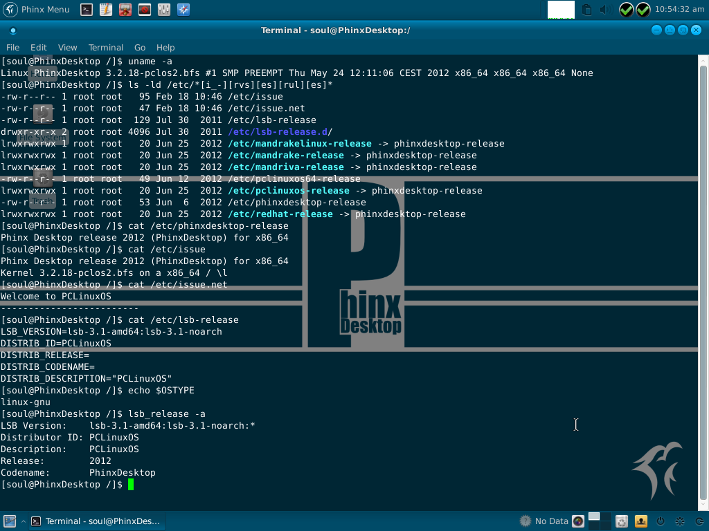Open the Phinx Menu
The height and width of the screenshot is (531, 709).
point(37,10)
